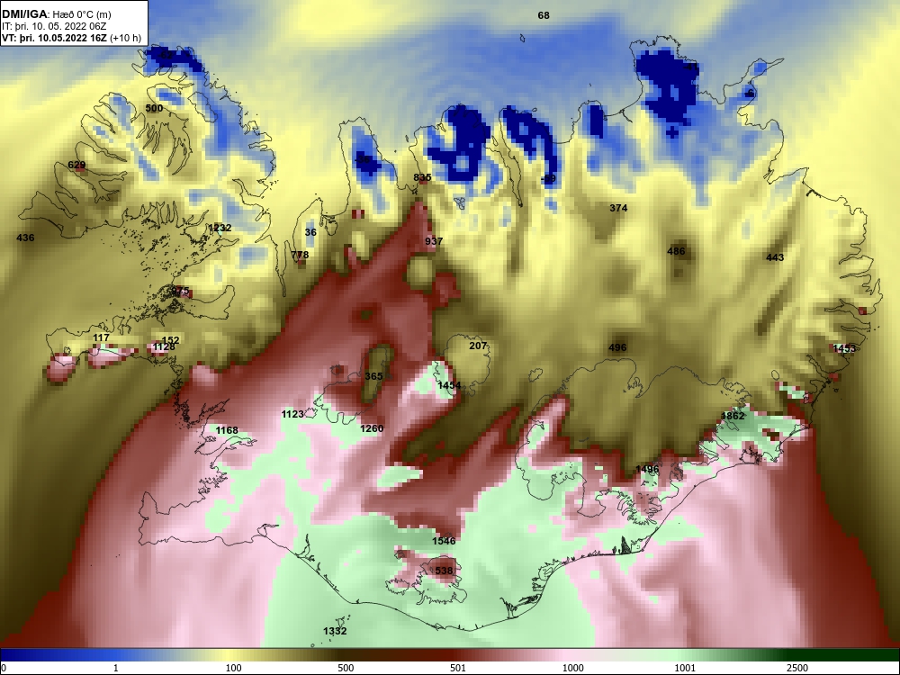Select the 443 height label
The width and height of the screenshot is (900, 675).
(x=775, y=257)
